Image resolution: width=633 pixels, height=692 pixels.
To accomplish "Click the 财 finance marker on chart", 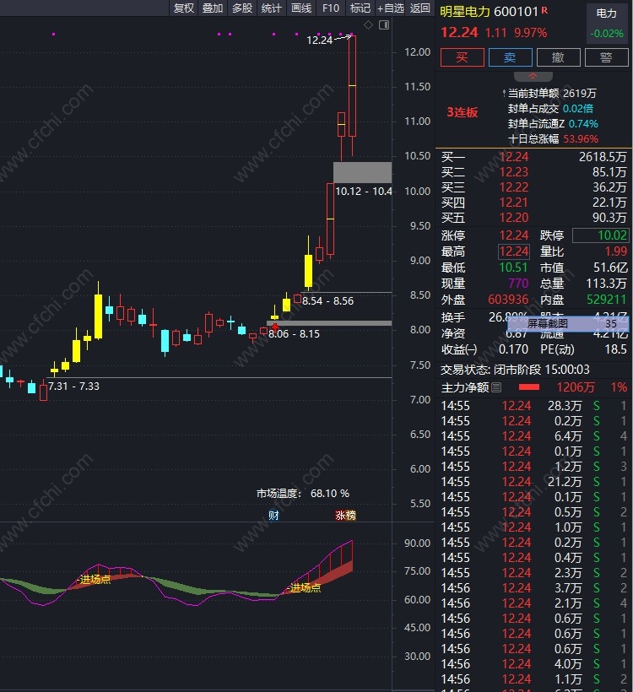I will click(x=273, y=515).
